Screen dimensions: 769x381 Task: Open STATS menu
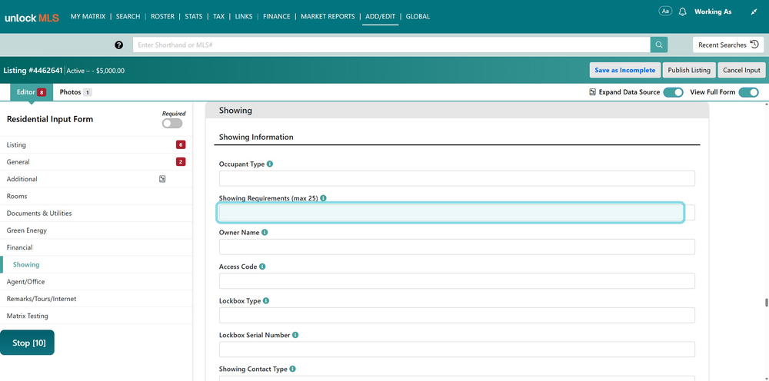[x=194, y=16]
